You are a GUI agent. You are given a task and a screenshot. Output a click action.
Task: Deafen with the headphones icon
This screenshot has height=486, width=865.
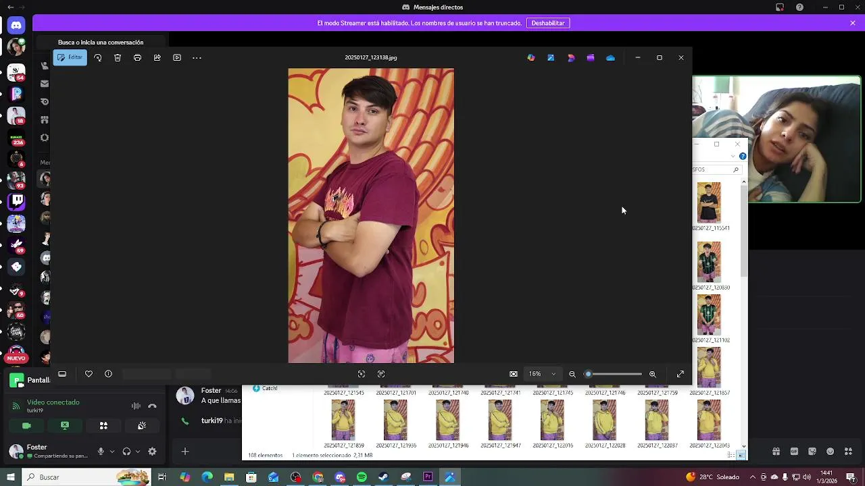click(126, 452)
